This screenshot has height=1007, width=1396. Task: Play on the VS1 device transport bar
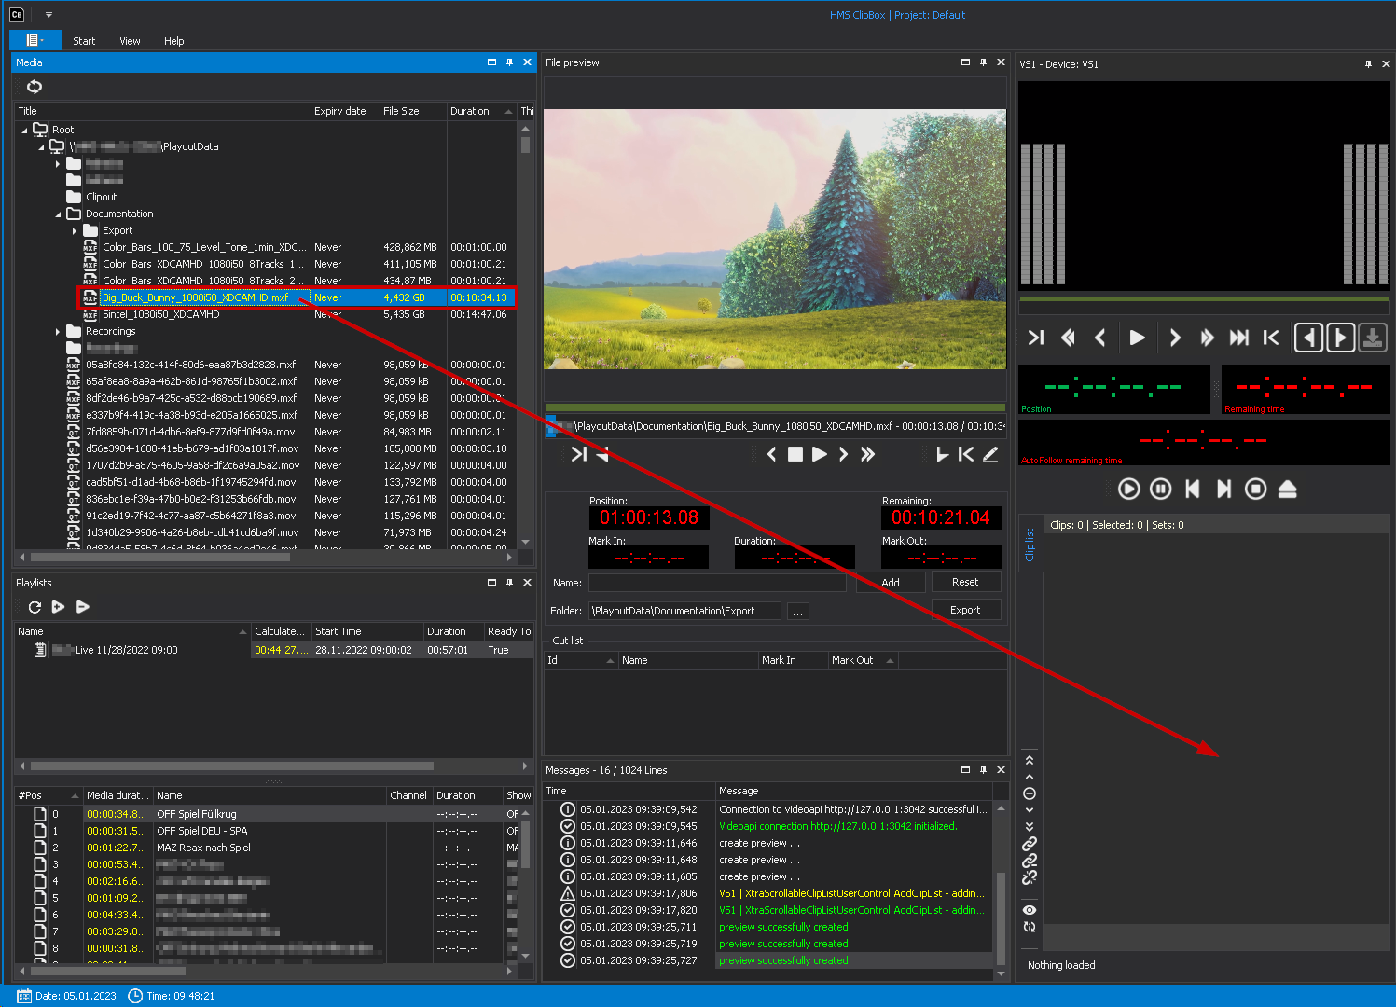[1137, 338]
